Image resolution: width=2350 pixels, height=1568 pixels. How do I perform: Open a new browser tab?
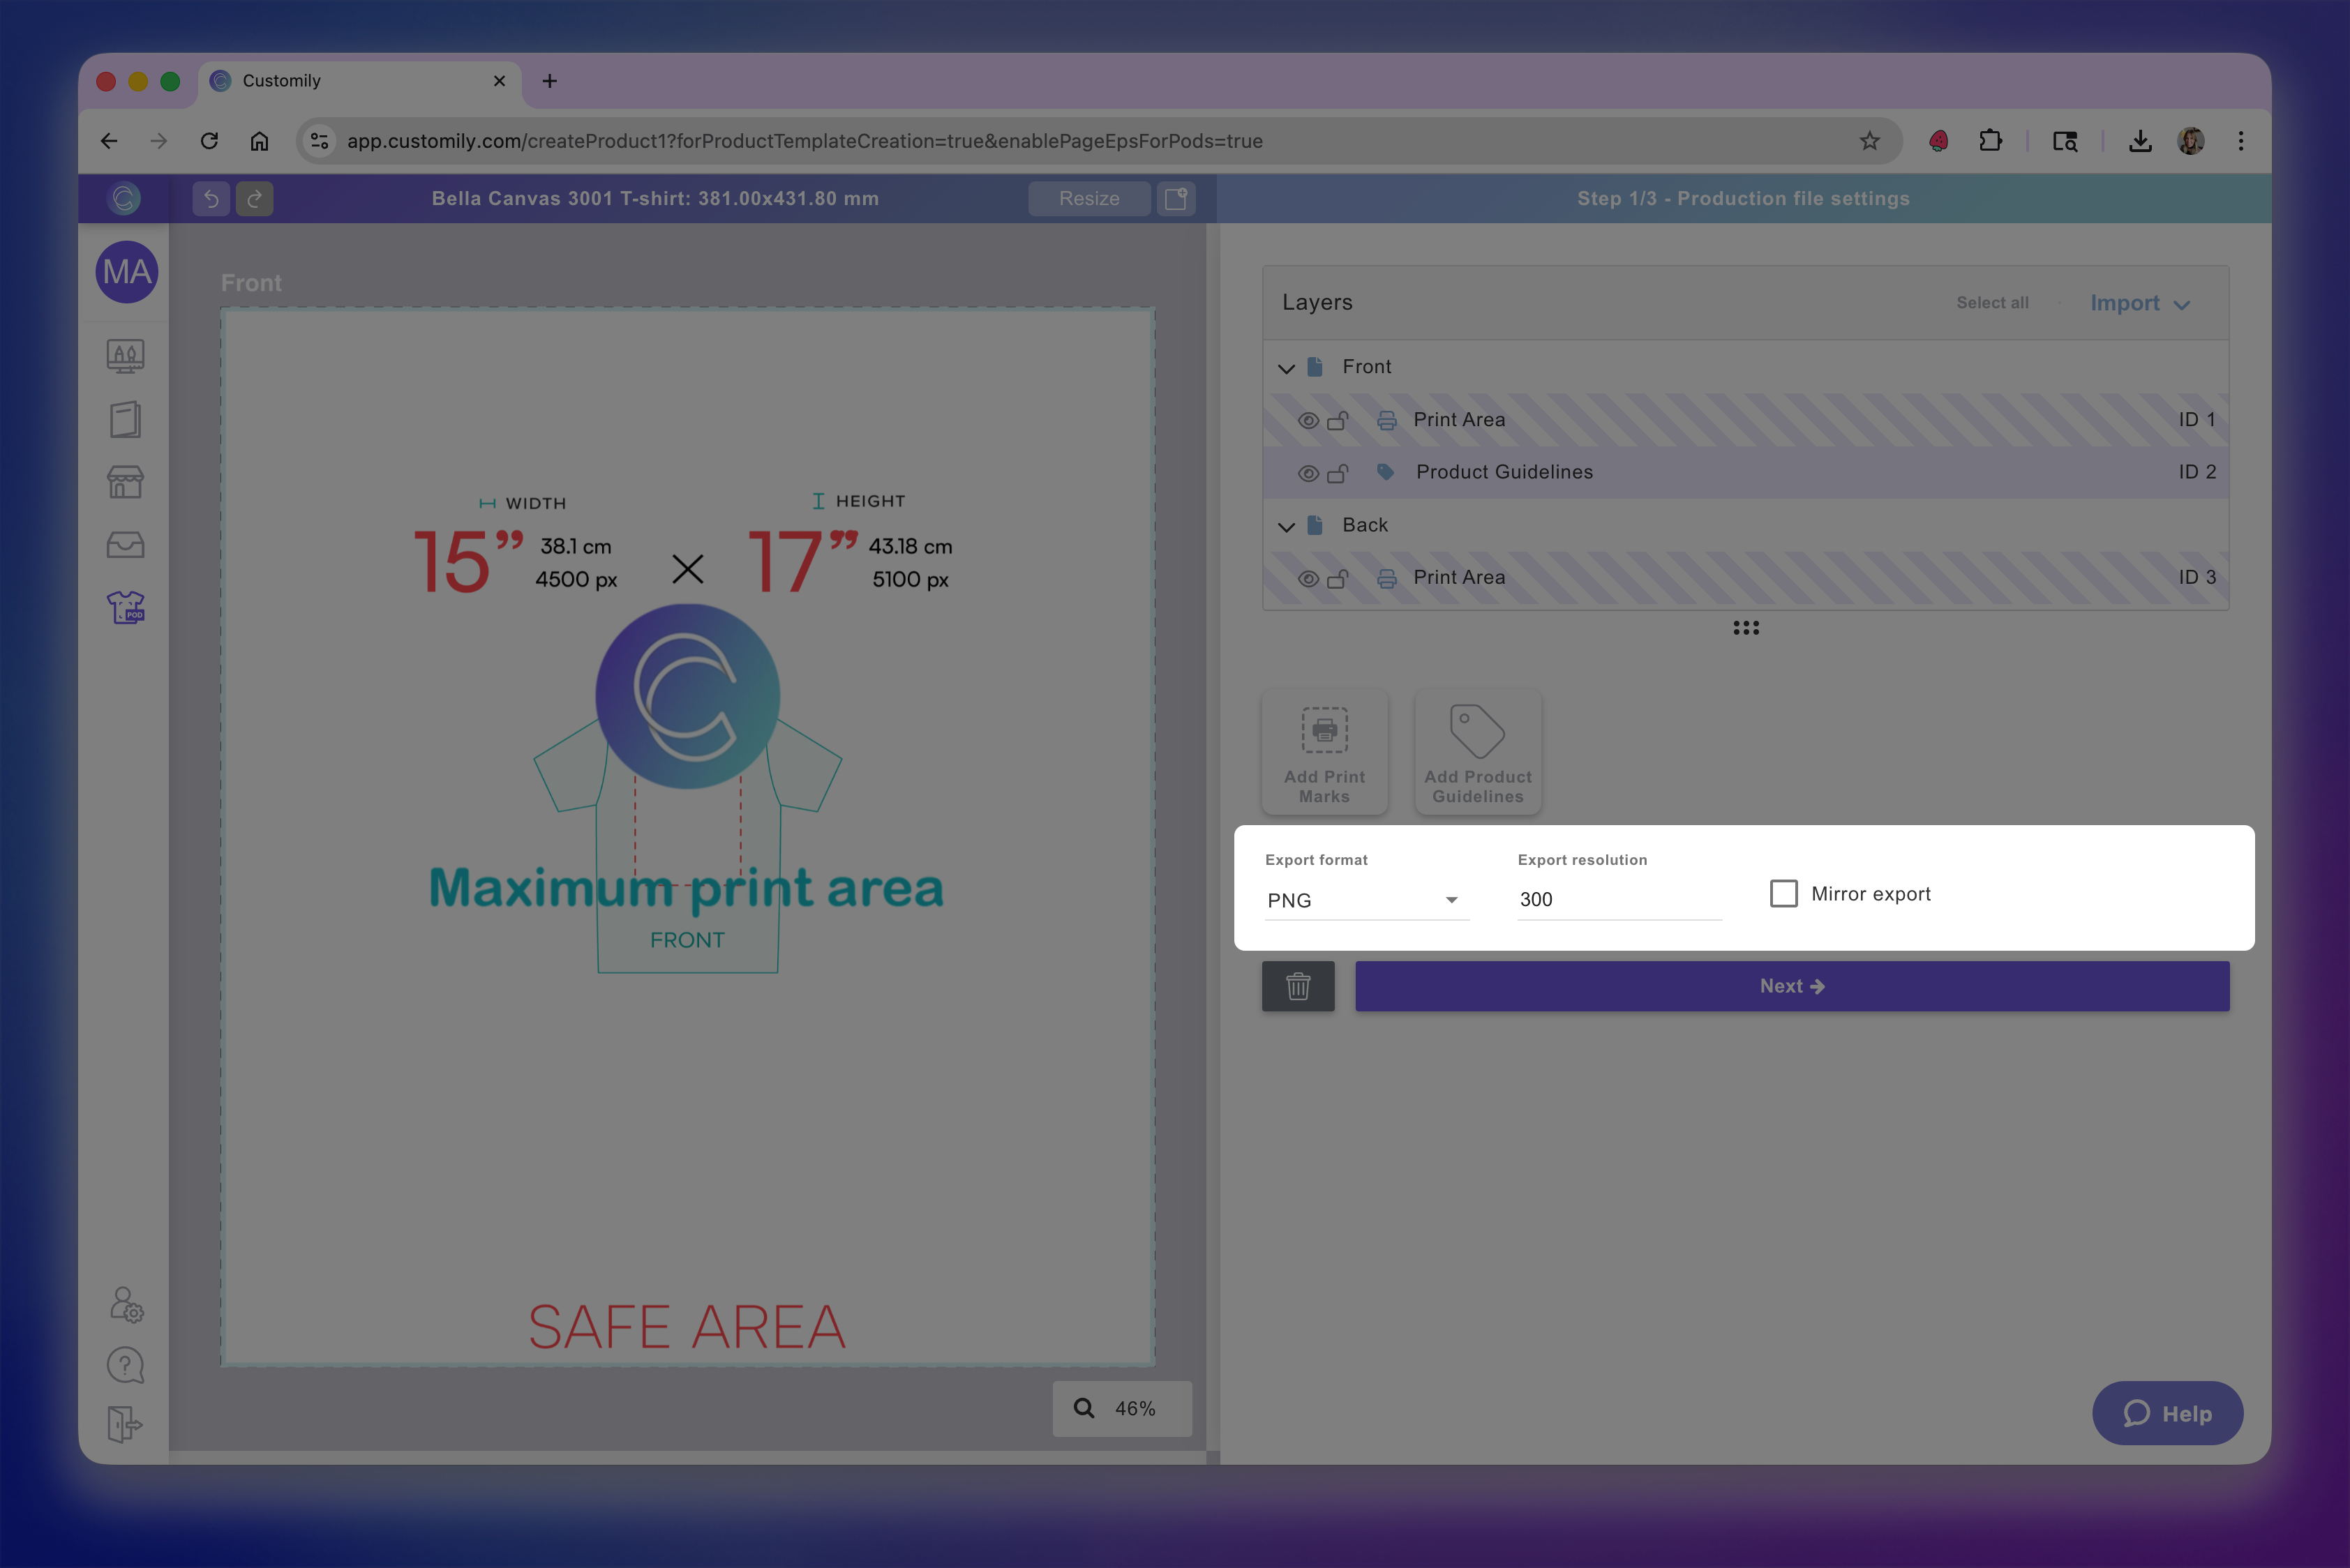coord(549,81)
